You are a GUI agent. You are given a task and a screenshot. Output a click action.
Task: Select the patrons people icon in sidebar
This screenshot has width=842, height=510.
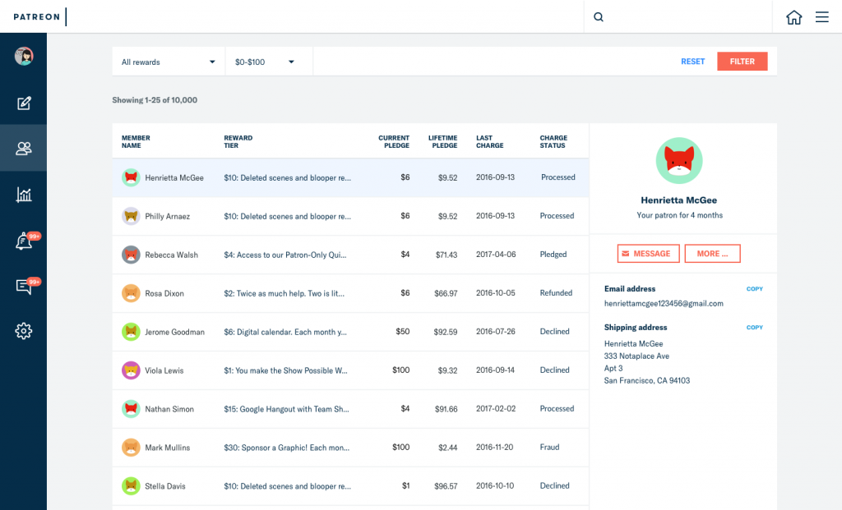click(24, 148)
